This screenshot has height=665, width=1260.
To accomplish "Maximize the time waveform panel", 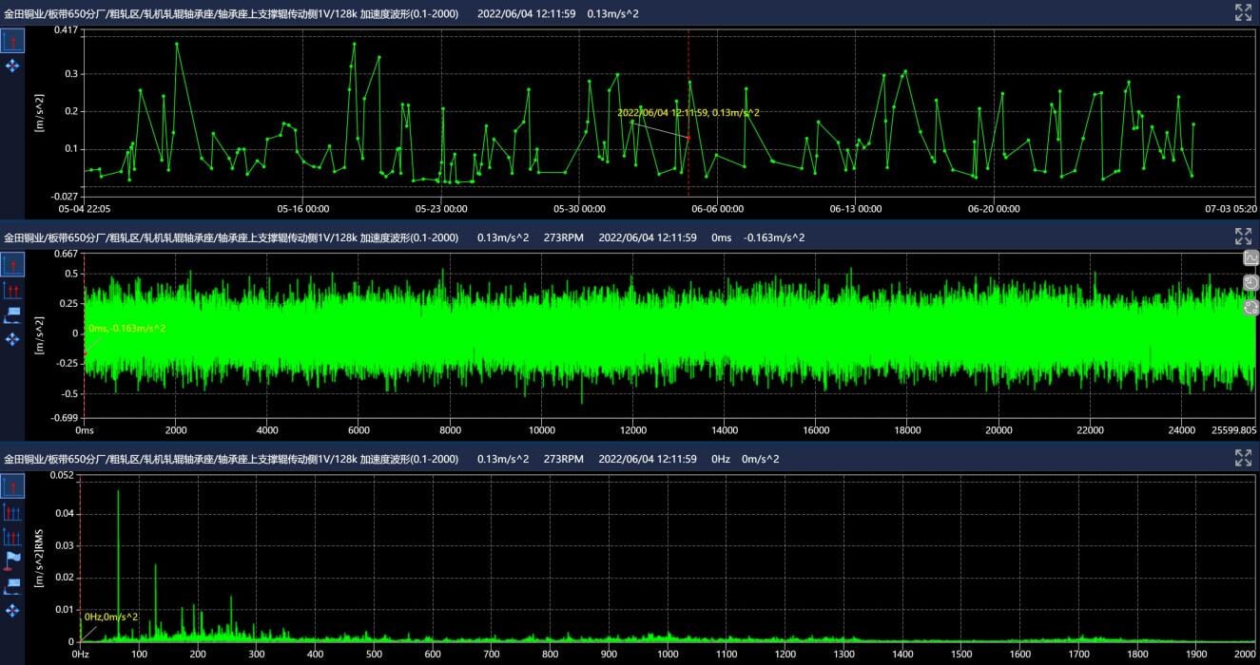I will pos(1243,237).
